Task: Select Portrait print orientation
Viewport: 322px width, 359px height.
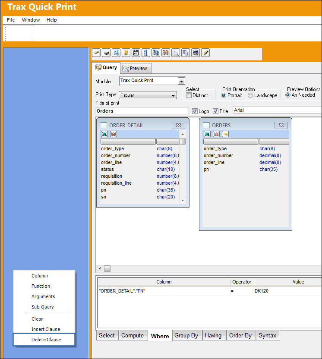Action: pos(224,95)
